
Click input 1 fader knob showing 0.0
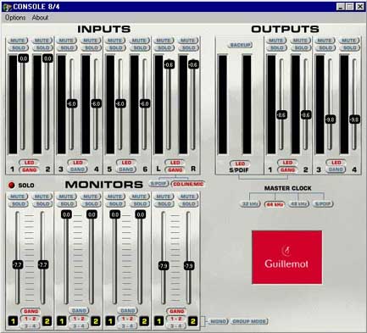click(x=24, y=58)
